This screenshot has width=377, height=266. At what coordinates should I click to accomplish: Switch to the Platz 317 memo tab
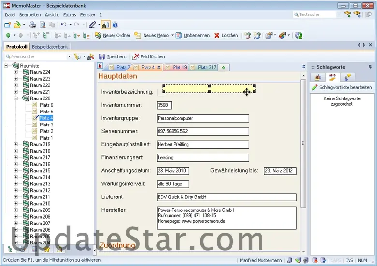coord(204,68)
